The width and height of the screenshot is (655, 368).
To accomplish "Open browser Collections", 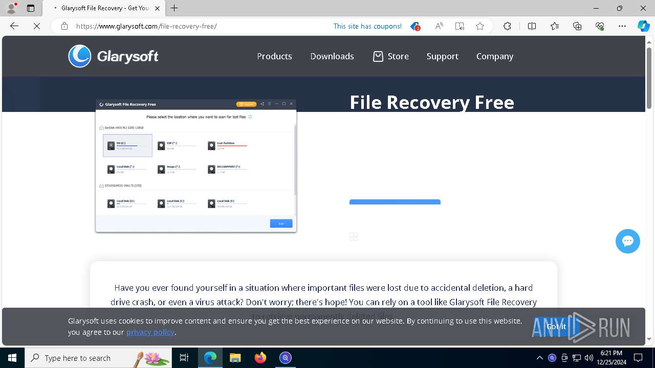I will 577,26.
